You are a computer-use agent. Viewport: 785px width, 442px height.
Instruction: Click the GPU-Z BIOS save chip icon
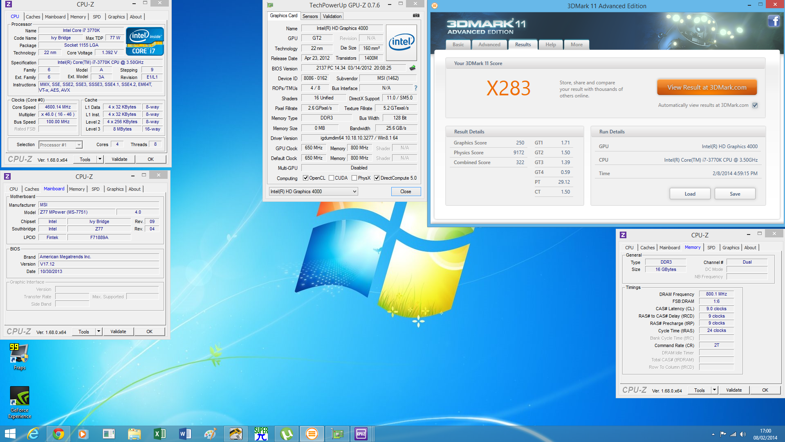click(412, 68)
